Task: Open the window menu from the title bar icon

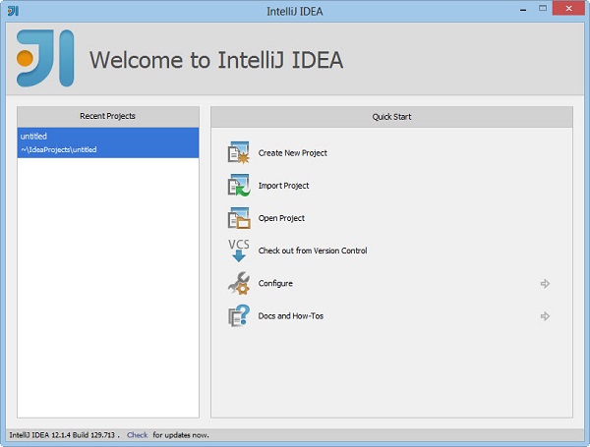Action: (12, 11)
